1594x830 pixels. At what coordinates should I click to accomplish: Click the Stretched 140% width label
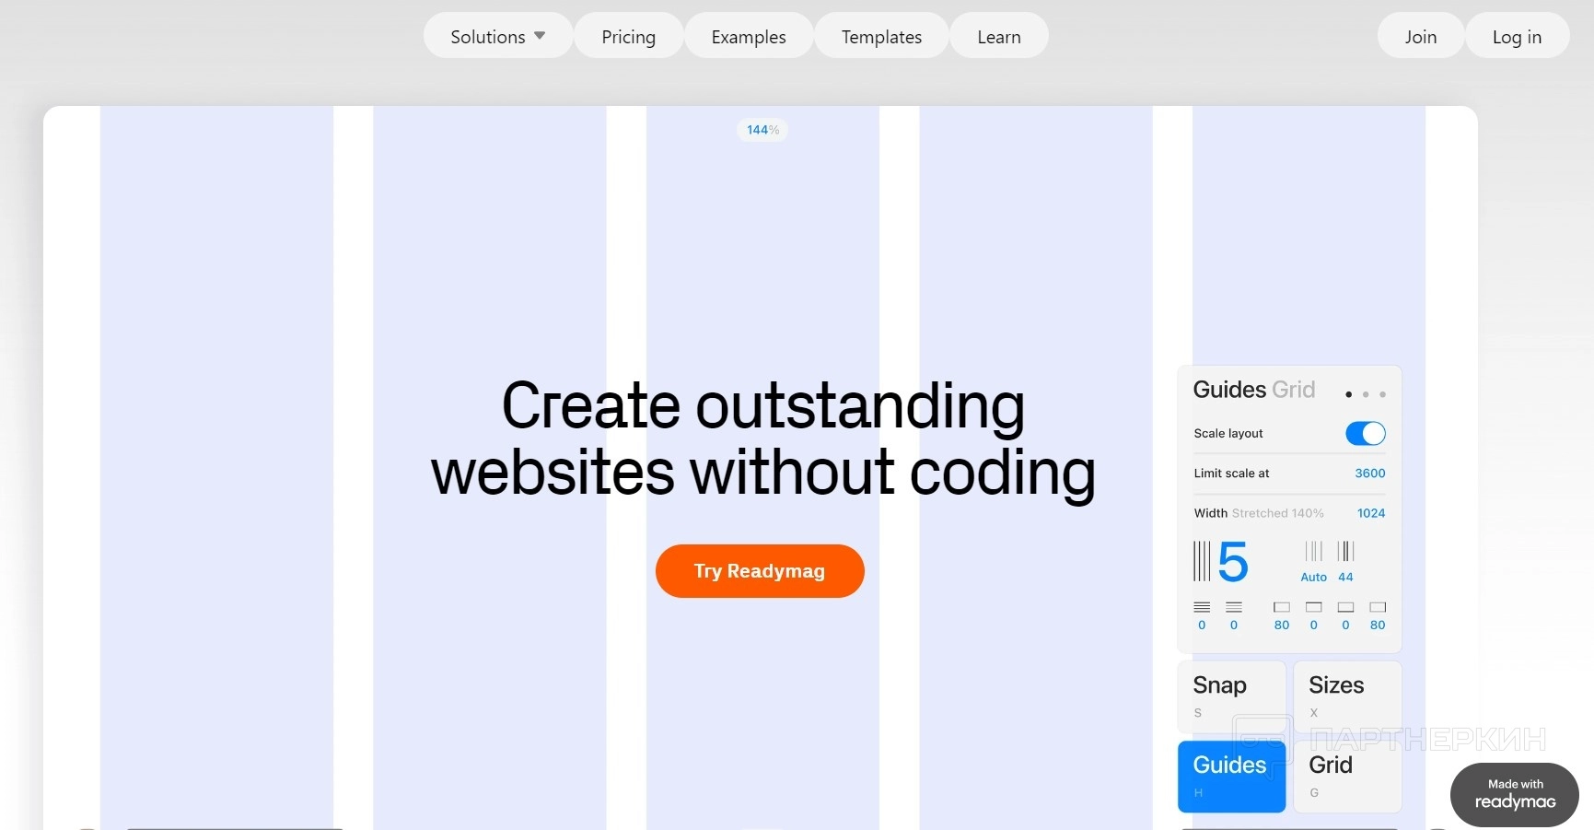point(1278,513)
